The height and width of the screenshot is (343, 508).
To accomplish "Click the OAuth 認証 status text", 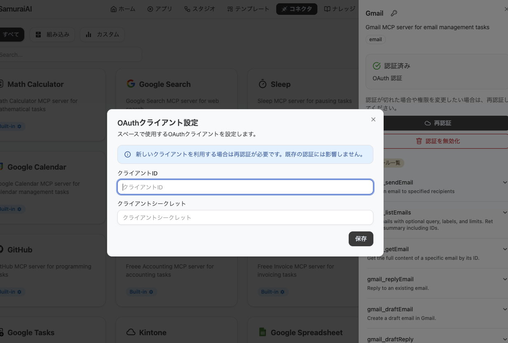I will [x=387, y=78].
